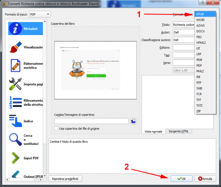Open Elaborazione euristica section icon

16,65
